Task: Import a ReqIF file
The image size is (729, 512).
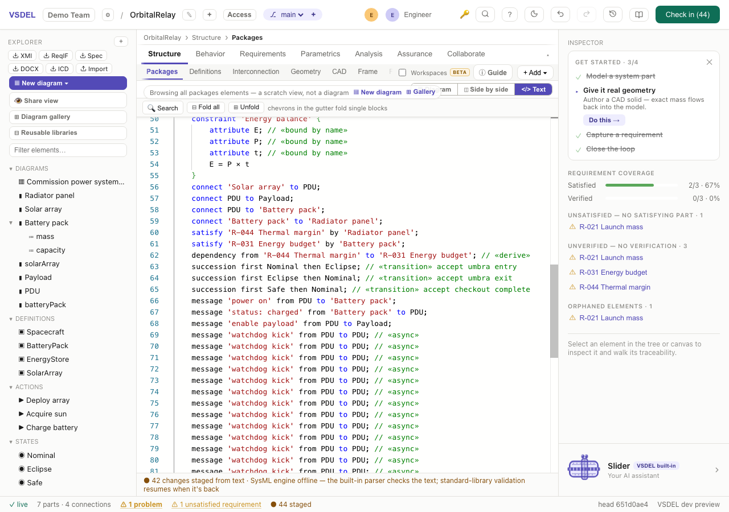Action: pyautogui.click(x=56, y=56)
